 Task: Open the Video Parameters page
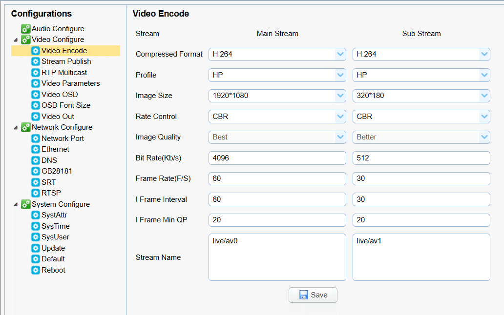pos(70,83)
